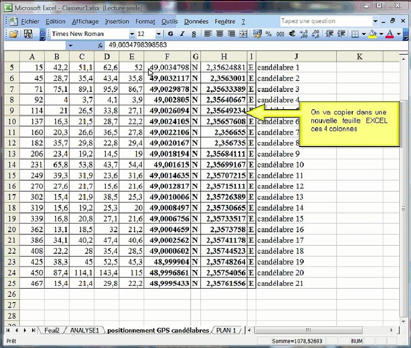The width and height of the screenshot is (411, 348).
Task: Go to first sheet tab arrow
Action: 8,331
